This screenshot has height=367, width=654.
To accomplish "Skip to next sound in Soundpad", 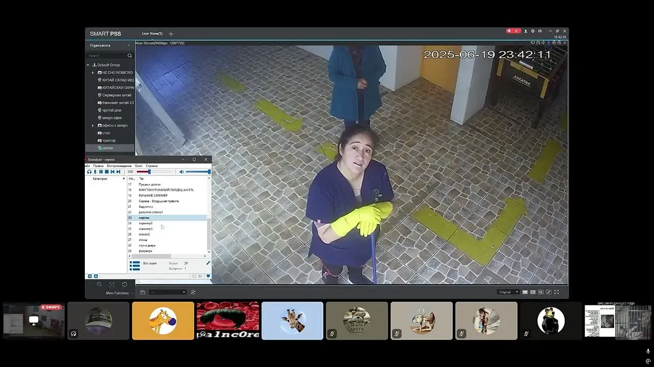I will click(119, 172).
